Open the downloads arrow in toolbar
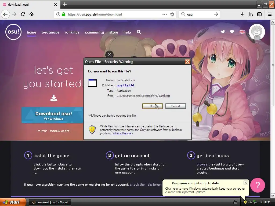Screen dimensions: 275x206 242,14
